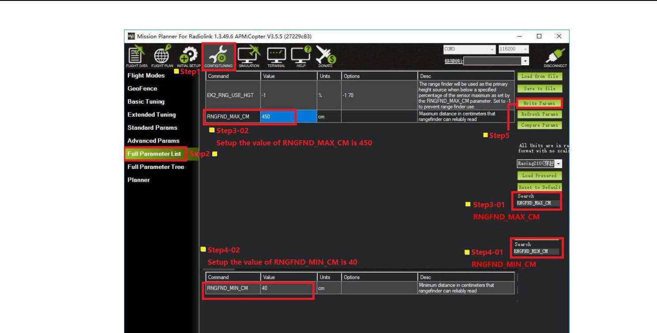Click the Value column header in top table
The image size is (657, 333).
tap(289, 76)
